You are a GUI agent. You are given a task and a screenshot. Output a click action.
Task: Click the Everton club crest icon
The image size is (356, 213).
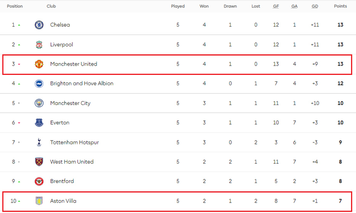tap(39, 123)
